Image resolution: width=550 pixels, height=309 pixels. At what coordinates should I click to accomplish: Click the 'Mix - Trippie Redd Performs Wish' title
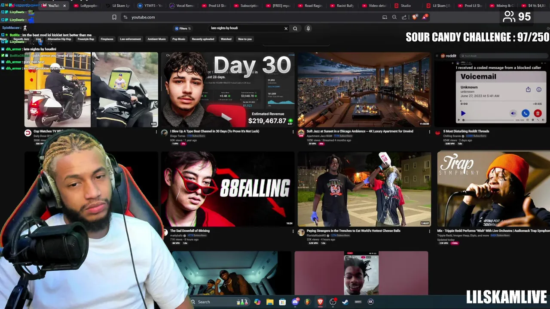coord(493,231)
